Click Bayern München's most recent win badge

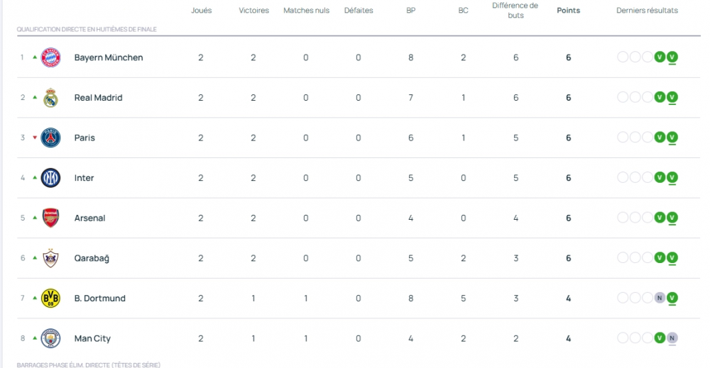pos(672,57)
